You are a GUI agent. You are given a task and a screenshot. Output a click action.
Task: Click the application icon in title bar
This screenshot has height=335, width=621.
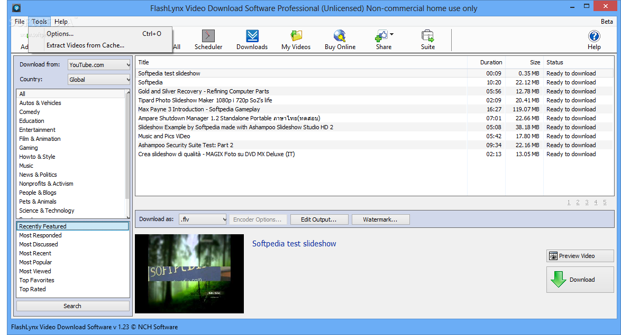click(x=16, y=8)
